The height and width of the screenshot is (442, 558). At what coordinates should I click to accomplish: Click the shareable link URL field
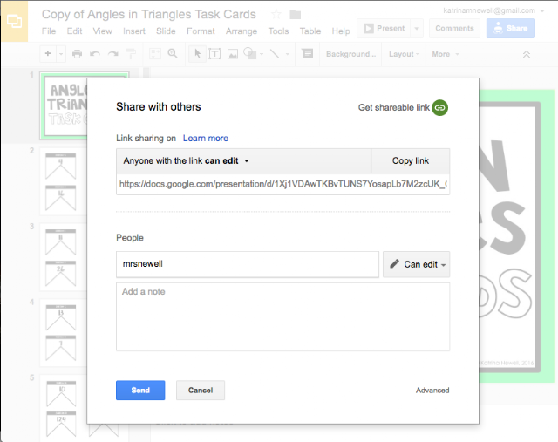(282, 184)
